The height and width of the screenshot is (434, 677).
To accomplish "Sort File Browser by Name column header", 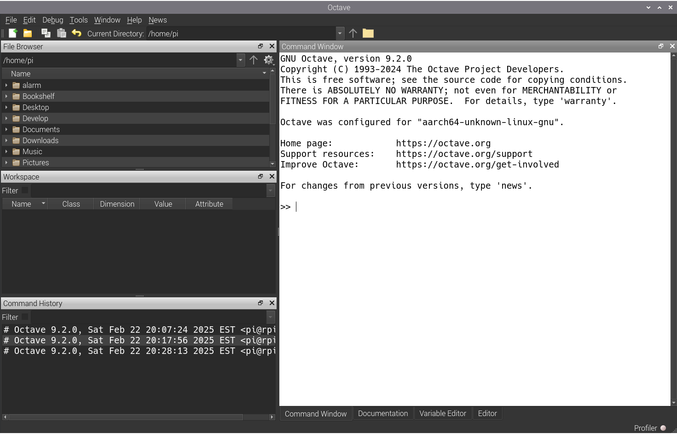I will pyautogui.click(x=135, y=74).
